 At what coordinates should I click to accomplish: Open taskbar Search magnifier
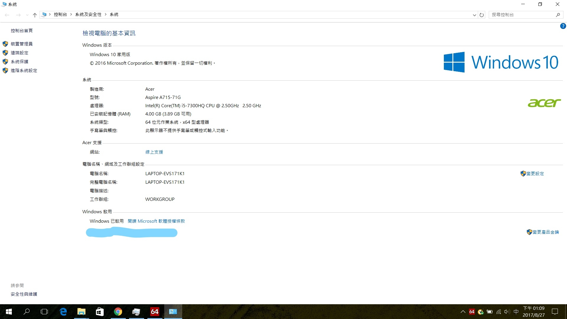[x=27, y=312]
